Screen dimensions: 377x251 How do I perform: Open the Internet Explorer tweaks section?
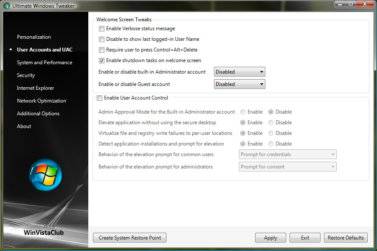(x=35, y=88)
